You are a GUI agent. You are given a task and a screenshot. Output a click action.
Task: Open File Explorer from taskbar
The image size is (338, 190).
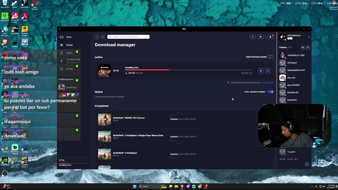click(176, 187)
